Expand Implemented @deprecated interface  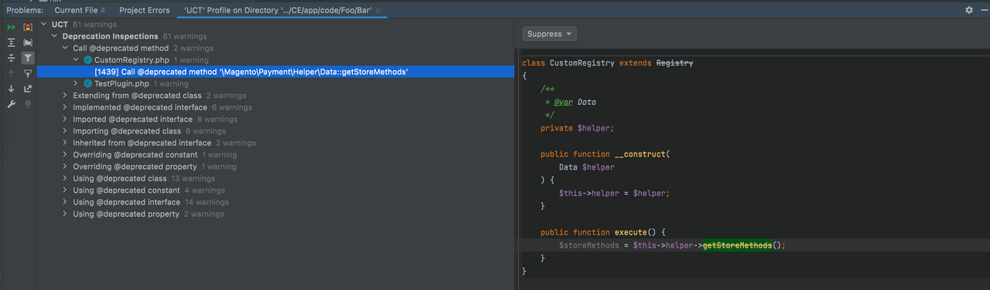[66, 107]
